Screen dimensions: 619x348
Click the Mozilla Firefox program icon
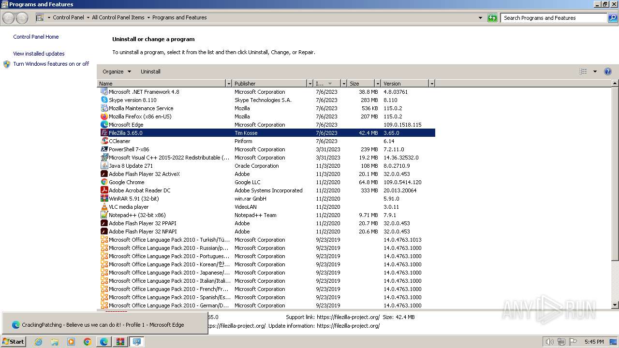point(104,116)
